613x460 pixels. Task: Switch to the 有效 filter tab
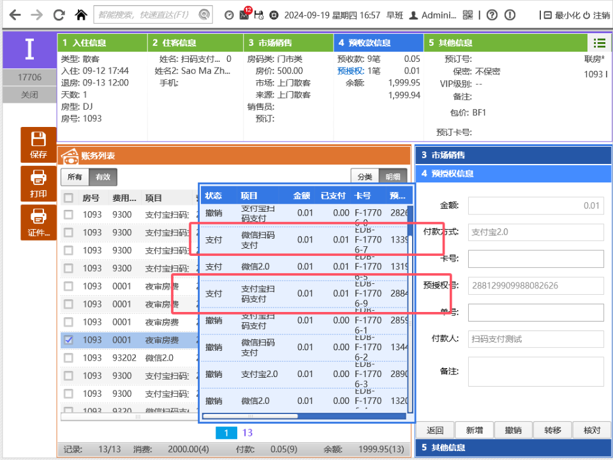[103, 177]
